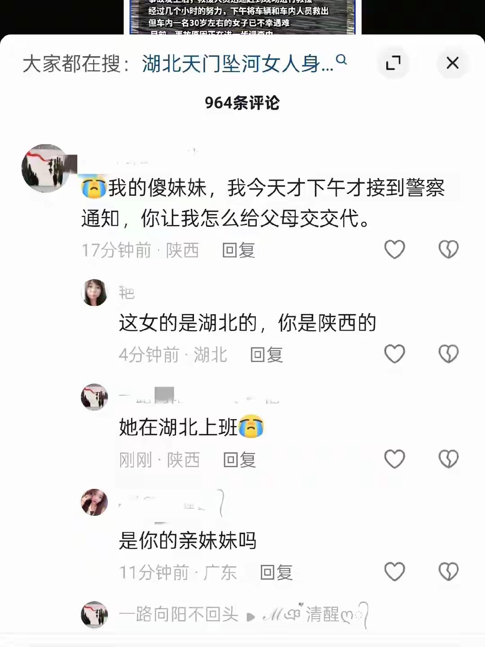
Task: Dislike the reply '她在湖北上班'
Action: pyautogui.click(x=449, y=459)
